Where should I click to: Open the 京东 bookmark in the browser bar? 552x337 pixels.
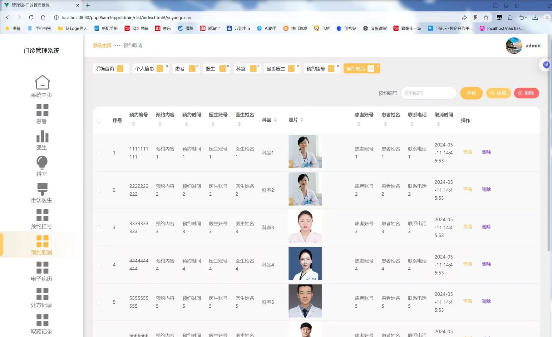click(163, 28)
